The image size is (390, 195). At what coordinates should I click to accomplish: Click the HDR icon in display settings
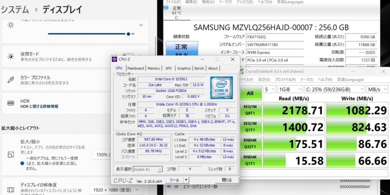(11, 103)
